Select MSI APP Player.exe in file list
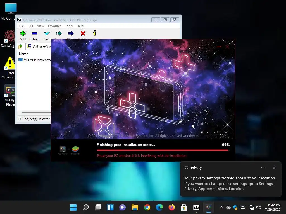Image resolution: width=286 pixels, height=214 pixels. pyautogui.click(x=35, y=60)
